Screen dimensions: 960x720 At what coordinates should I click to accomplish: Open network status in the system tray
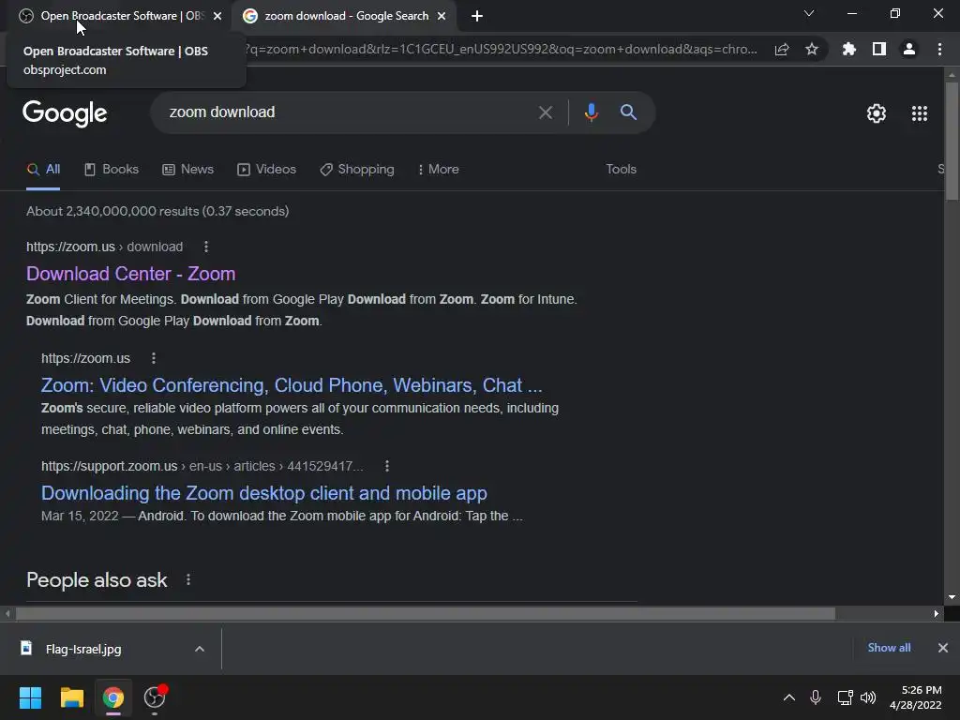click(845, 697)
